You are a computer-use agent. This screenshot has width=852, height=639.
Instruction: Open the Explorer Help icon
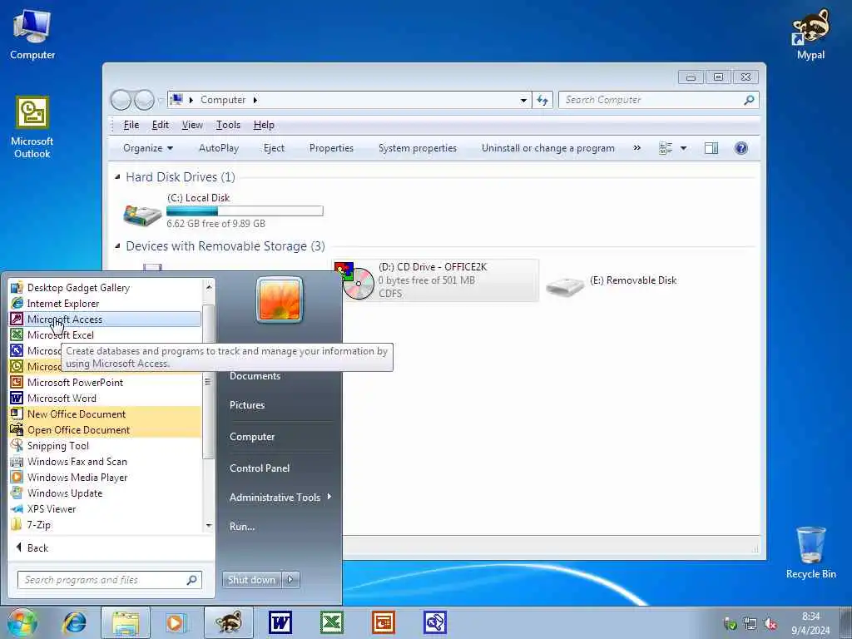pyautogui.click(x=741, y=148)
